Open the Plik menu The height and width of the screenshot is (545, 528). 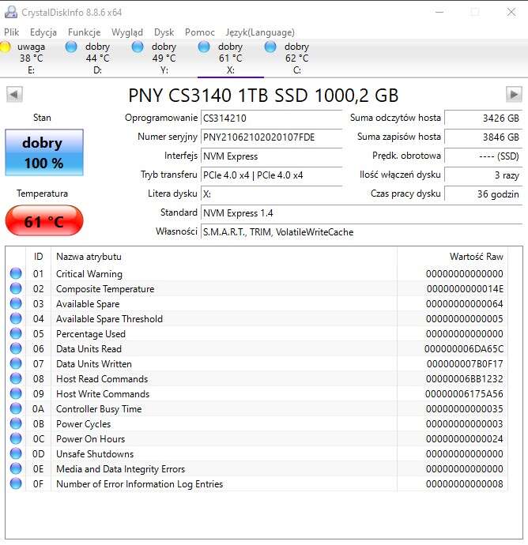(x=12, y=32)
